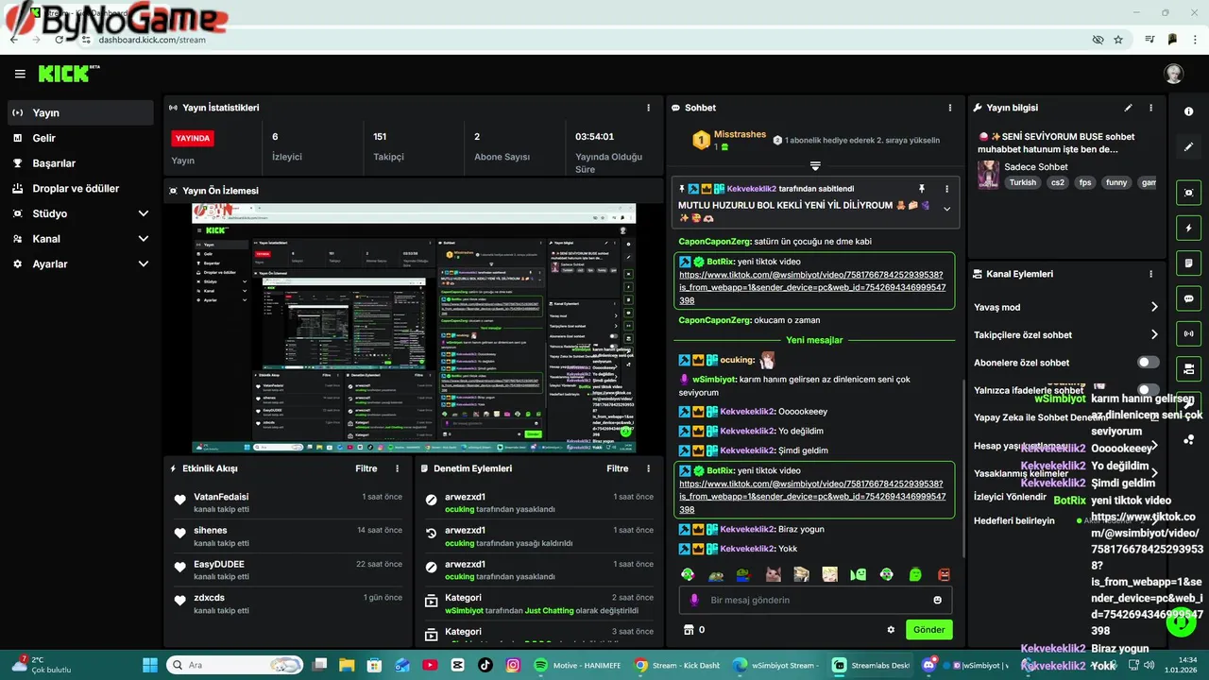Edit stream info with the pencil icon
Image resolution: width=1209 pixels, height=680 pixels.
pyautogui.click(x=1128, y=108)
